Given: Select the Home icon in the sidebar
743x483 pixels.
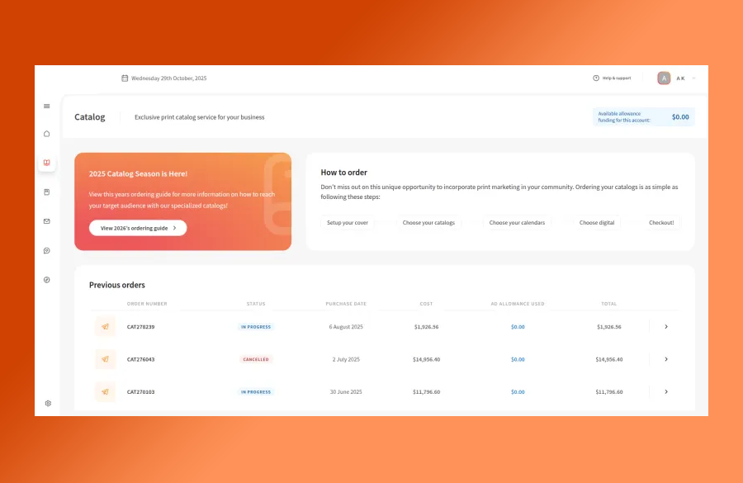Looking at the screenshot, I should pos(46,133).
